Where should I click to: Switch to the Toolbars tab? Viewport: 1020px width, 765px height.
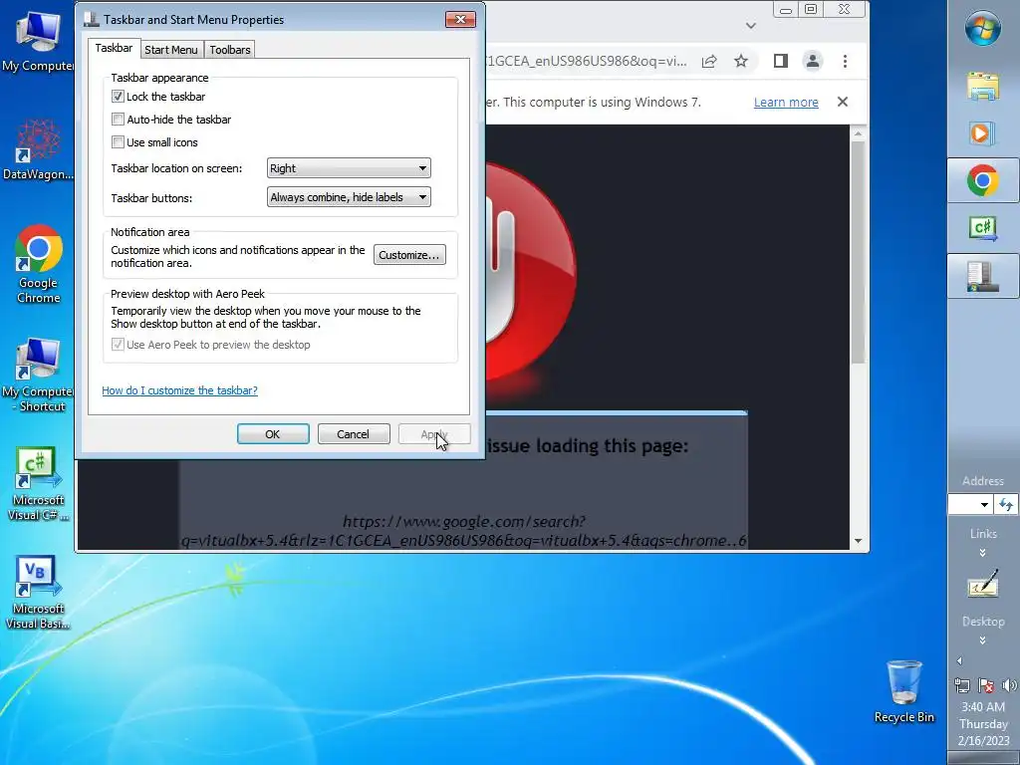230,50
